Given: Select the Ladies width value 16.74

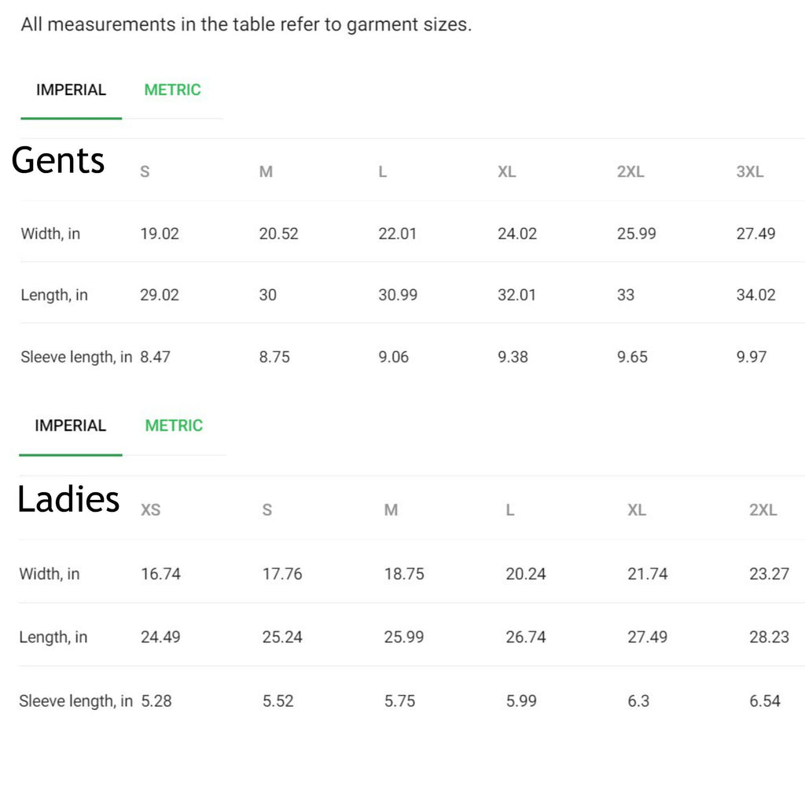Looking at the screenshot, I should [160, 574].
